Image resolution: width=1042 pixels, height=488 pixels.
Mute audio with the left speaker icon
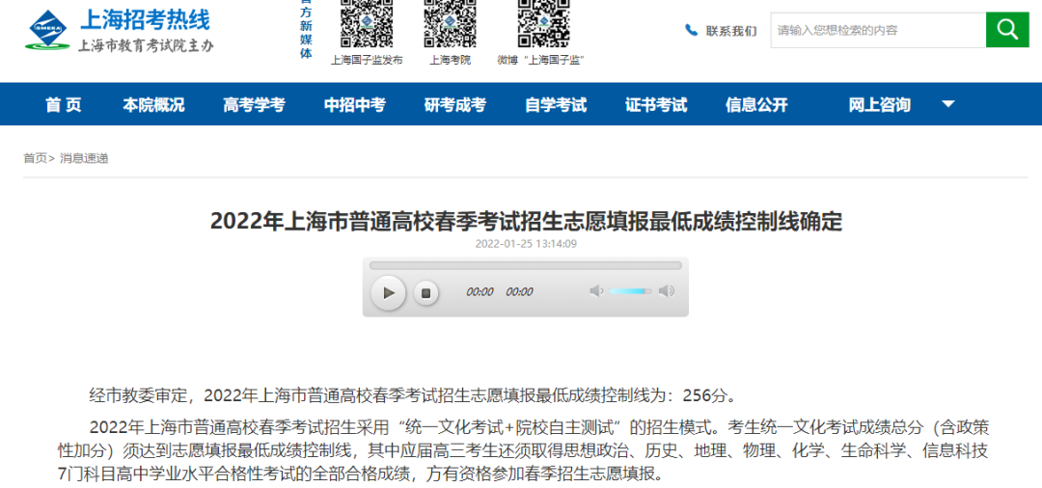coord(596,291)
